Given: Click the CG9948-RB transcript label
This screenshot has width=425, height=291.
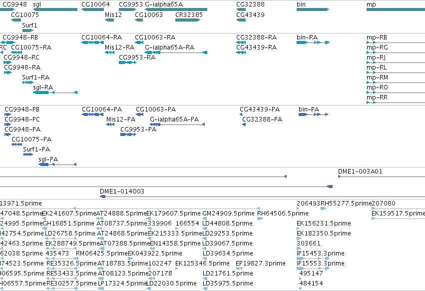Looking at the screenshot, I should point(20,37).
